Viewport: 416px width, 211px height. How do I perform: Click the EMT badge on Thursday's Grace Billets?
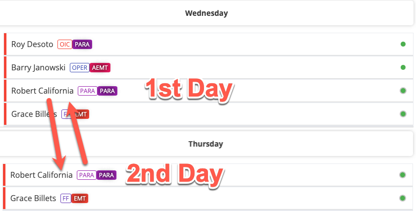pos(80,199)
